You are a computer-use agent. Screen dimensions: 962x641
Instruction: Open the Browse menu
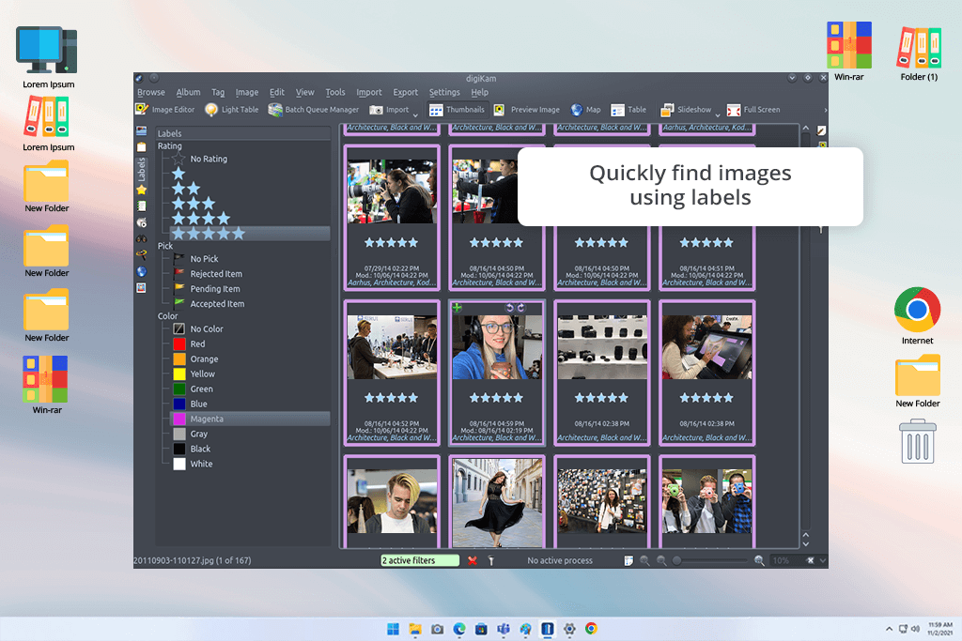pos(151,92)
